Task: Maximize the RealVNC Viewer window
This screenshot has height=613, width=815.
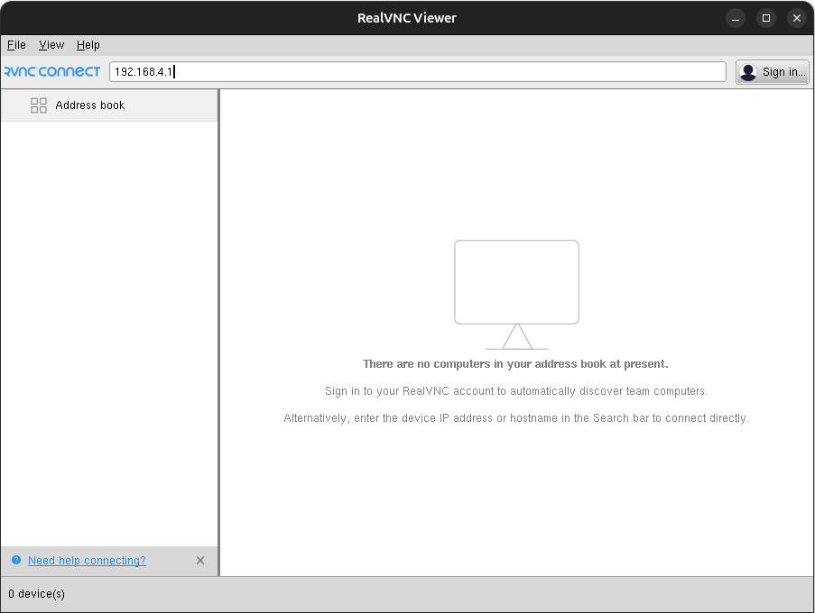Action: [x=766, y=18]
